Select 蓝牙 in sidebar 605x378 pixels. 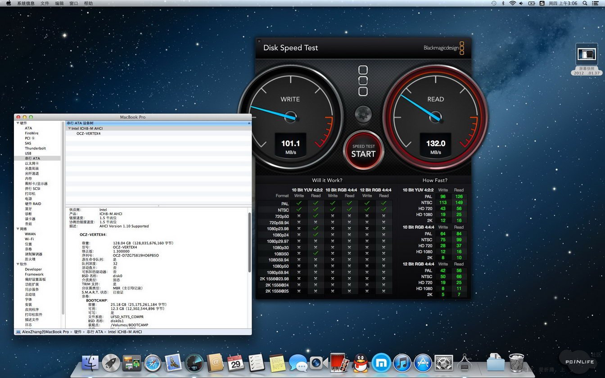pos(28,209)
